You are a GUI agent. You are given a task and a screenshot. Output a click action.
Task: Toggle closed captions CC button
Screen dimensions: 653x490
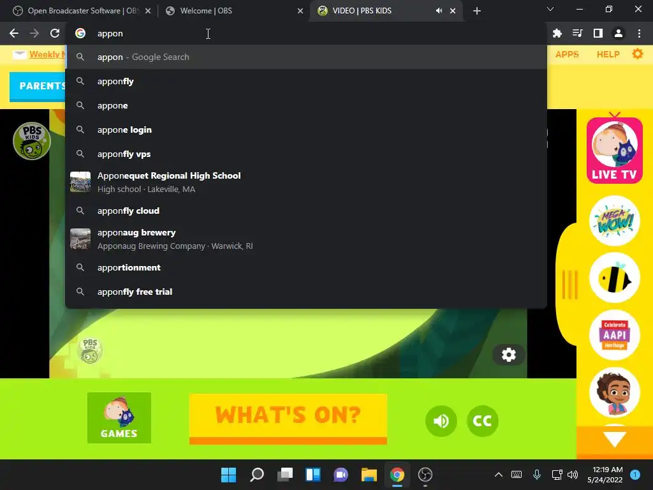482,421
